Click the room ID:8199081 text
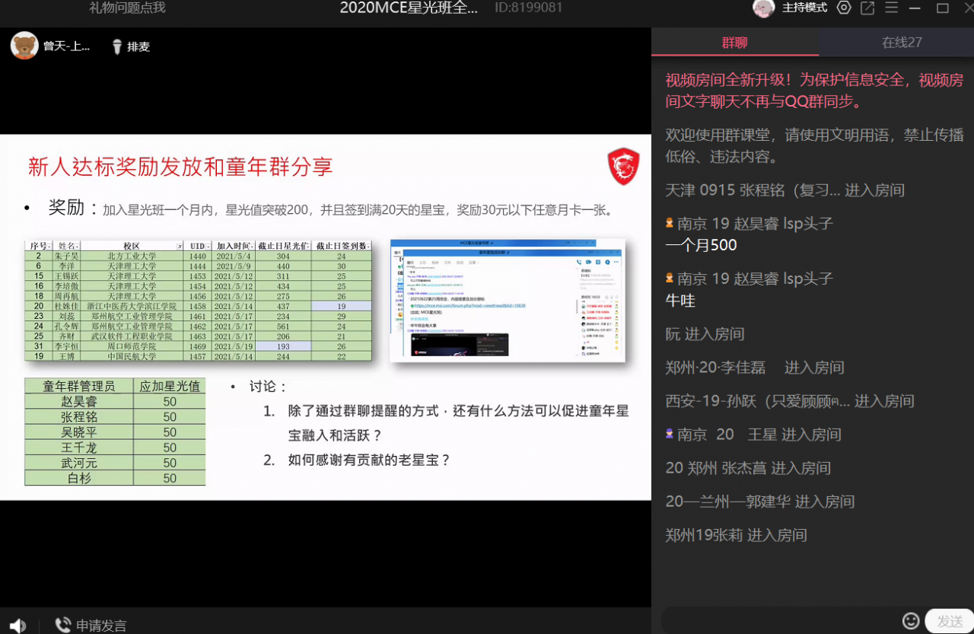The width and height of the screenshot is (974, 634). 529,8
